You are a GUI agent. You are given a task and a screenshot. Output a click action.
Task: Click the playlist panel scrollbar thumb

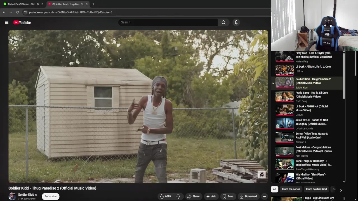[x=344, y=76]
